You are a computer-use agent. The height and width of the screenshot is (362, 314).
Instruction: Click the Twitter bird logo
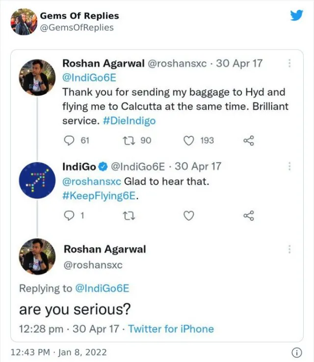pyautogui.click(x=296, y=16)
